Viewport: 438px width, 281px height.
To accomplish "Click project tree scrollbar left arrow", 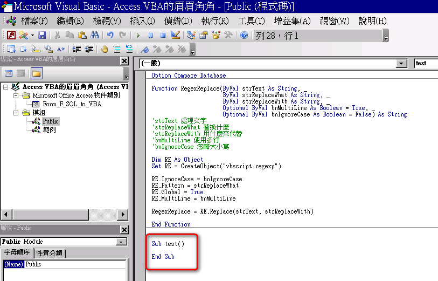I will (x=6, y=215).
